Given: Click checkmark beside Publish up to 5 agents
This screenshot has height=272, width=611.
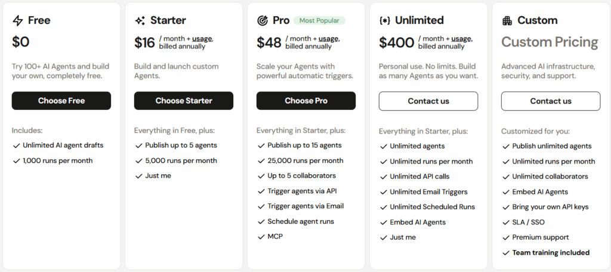Looking at the screenshot, I should click(x=138, y=146).
